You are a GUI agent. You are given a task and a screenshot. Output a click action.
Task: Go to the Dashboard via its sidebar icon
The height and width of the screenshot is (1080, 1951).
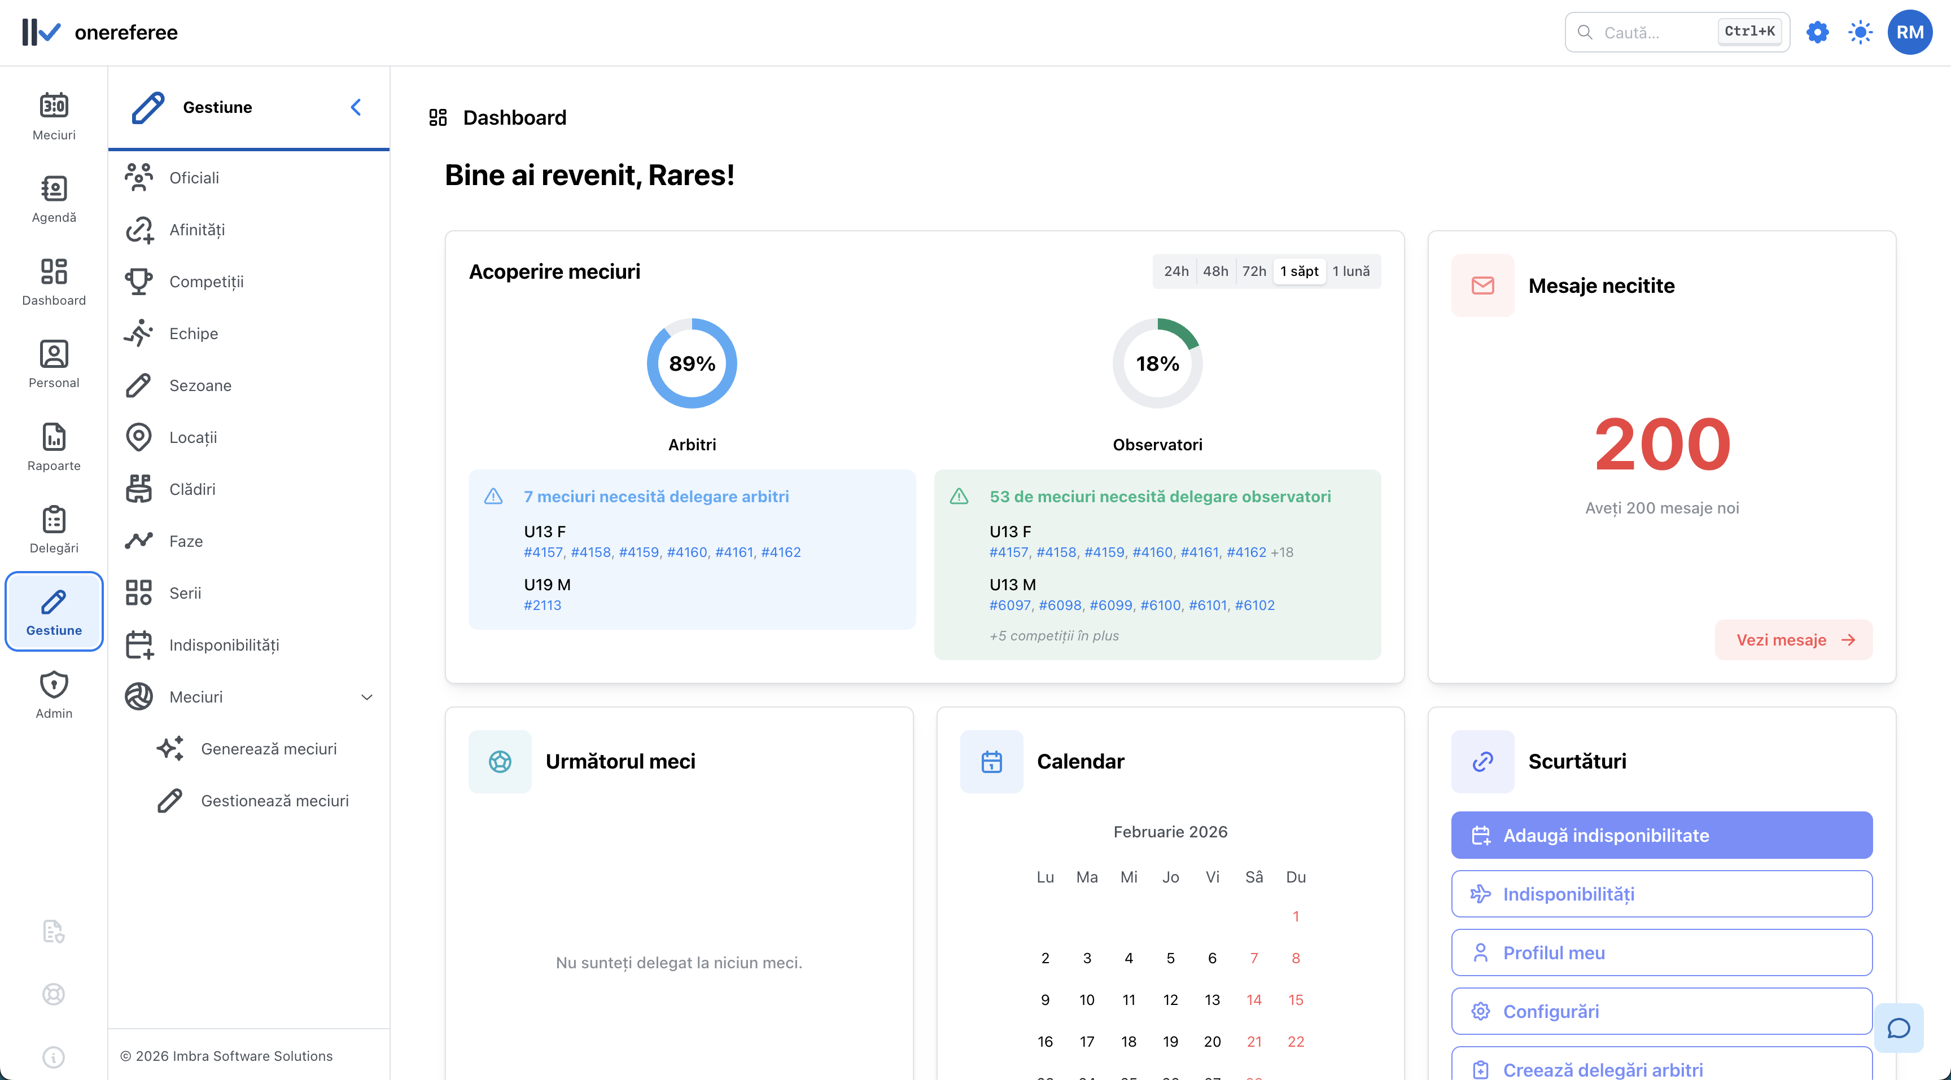pyautogui.click(x=53, y=282)
